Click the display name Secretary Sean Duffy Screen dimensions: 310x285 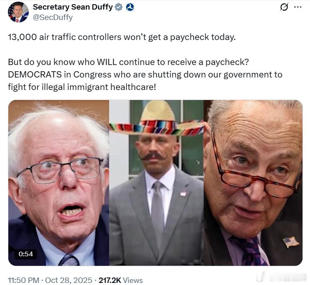[x=73, y=7]
